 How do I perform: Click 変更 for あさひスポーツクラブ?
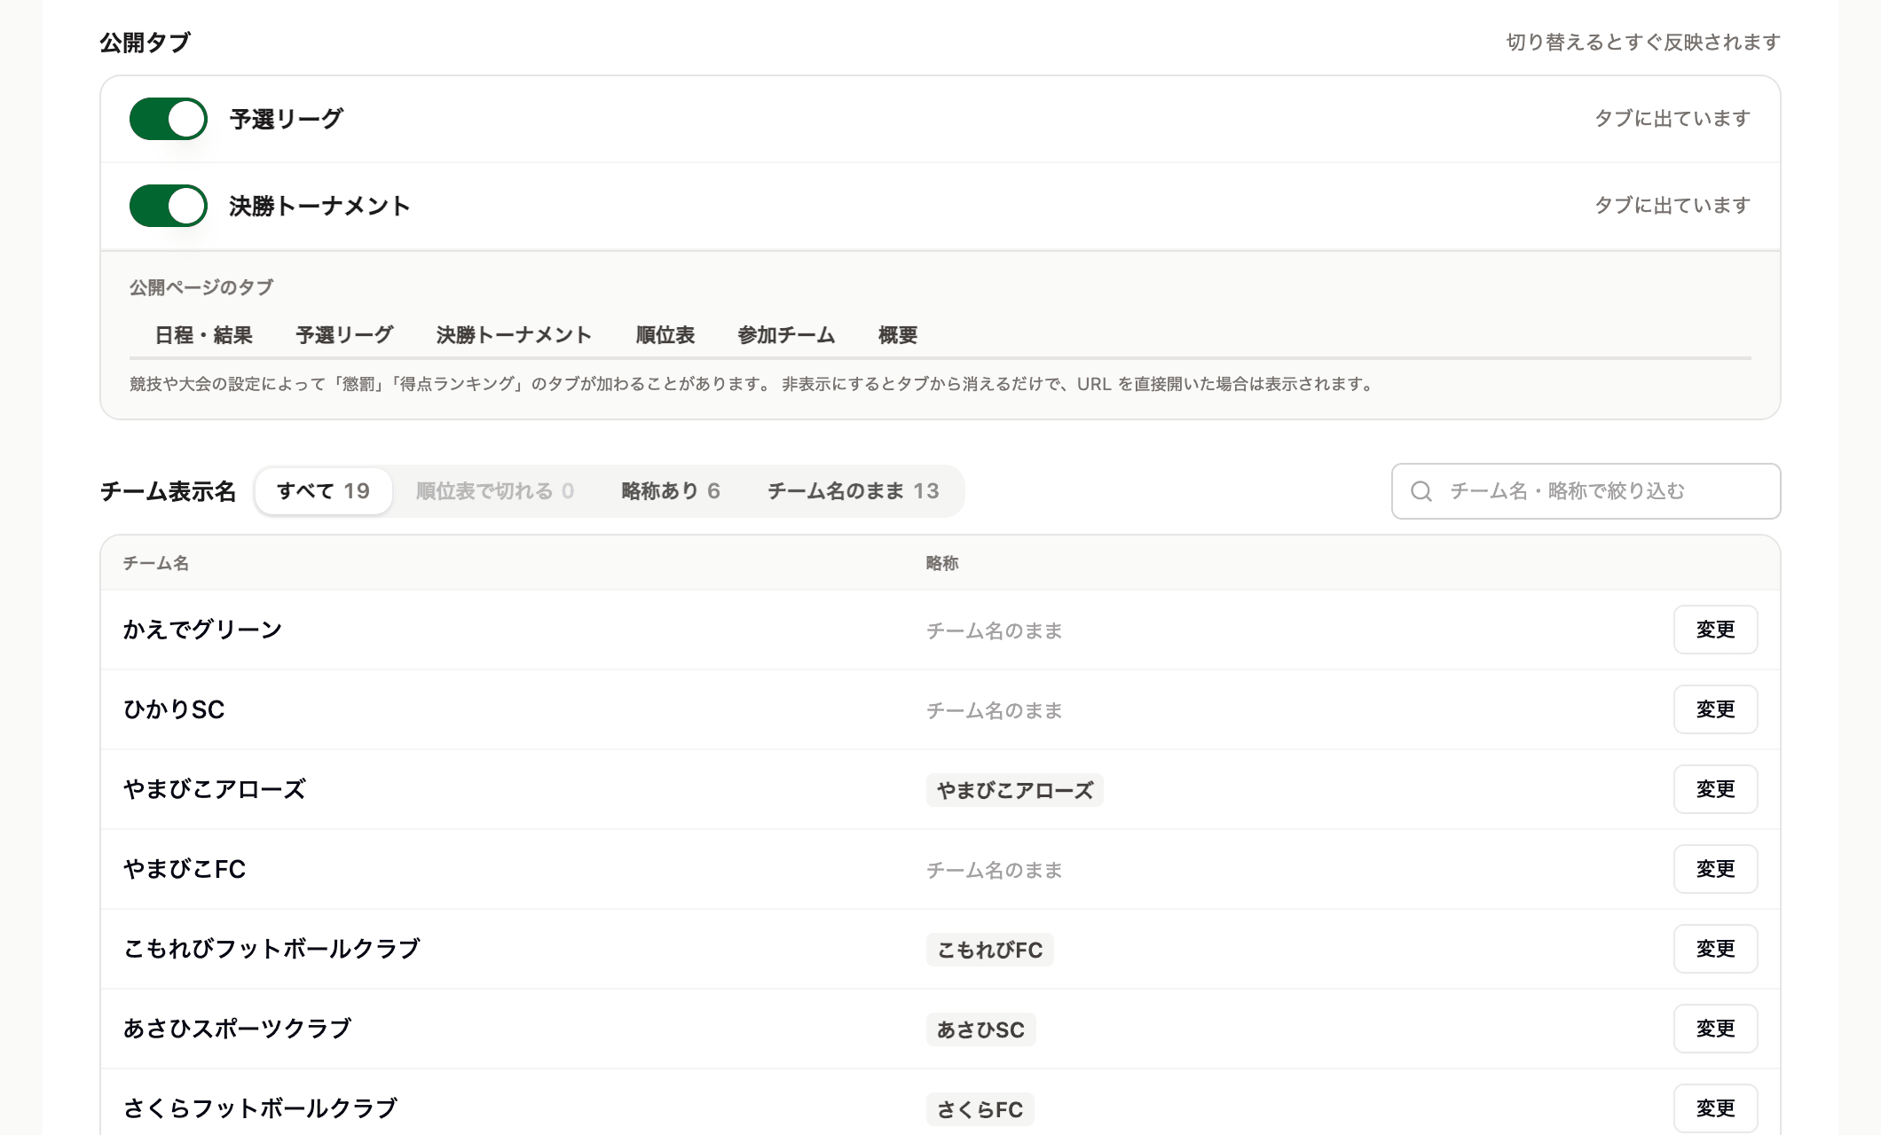(x=1716, y=1029)
